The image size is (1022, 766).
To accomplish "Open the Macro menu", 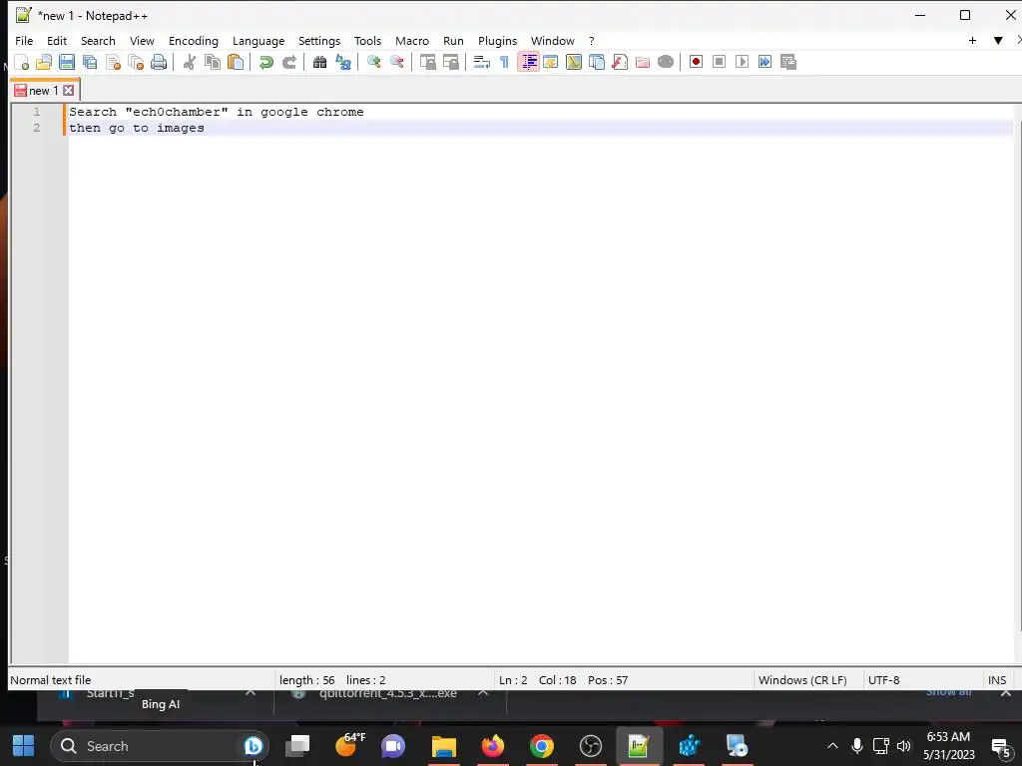I will click(412, 40).
